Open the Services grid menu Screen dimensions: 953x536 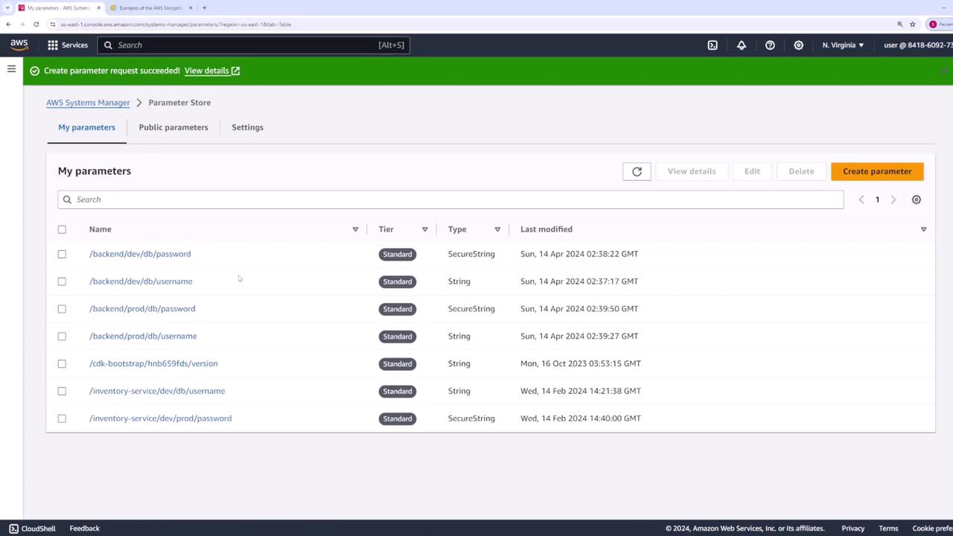coord(53,45)
